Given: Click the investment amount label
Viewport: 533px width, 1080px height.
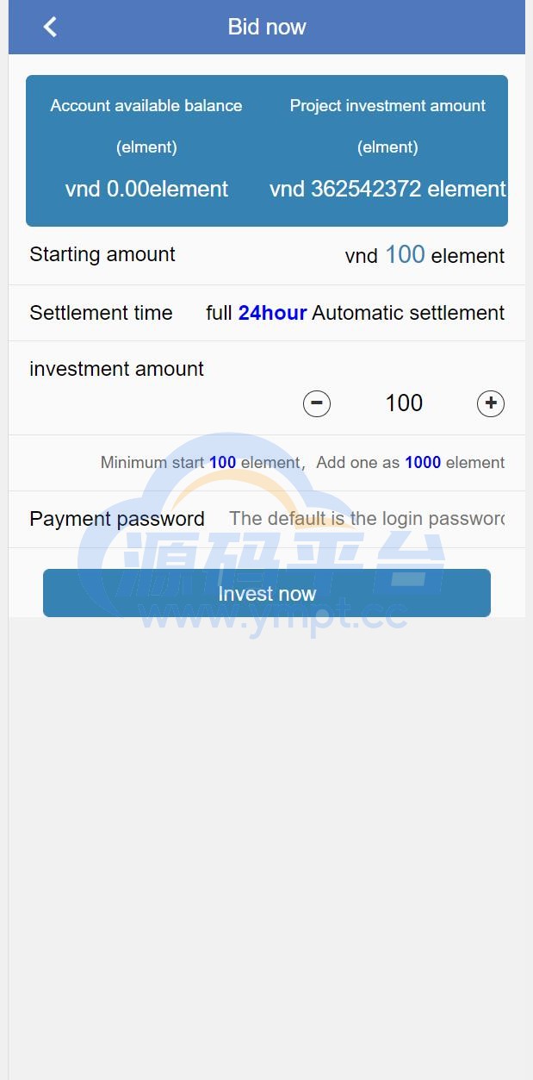Looking at the screenshot, I should pos(116,369).
